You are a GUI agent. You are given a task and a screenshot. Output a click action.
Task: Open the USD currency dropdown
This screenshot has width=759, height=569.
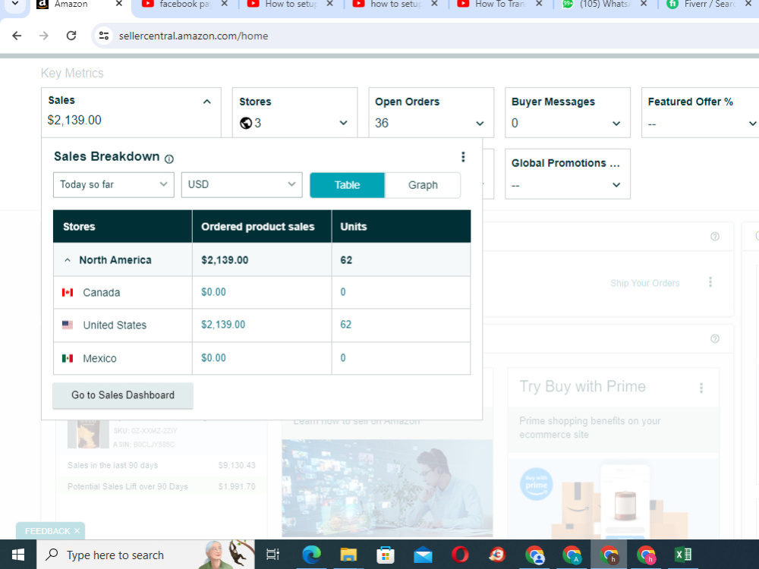(x=241, y=184)
